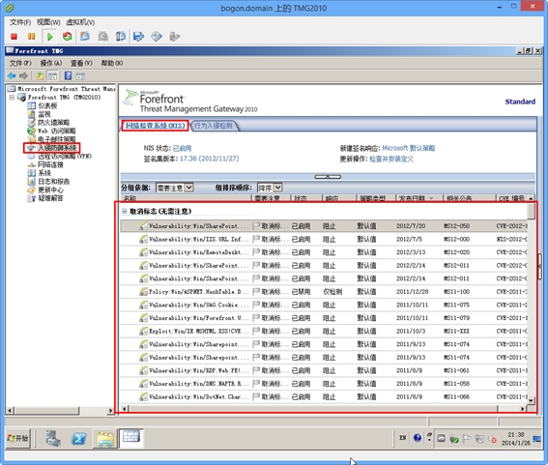Click the restart VM icon
The image size is (548, 465).
click(67, 37)
